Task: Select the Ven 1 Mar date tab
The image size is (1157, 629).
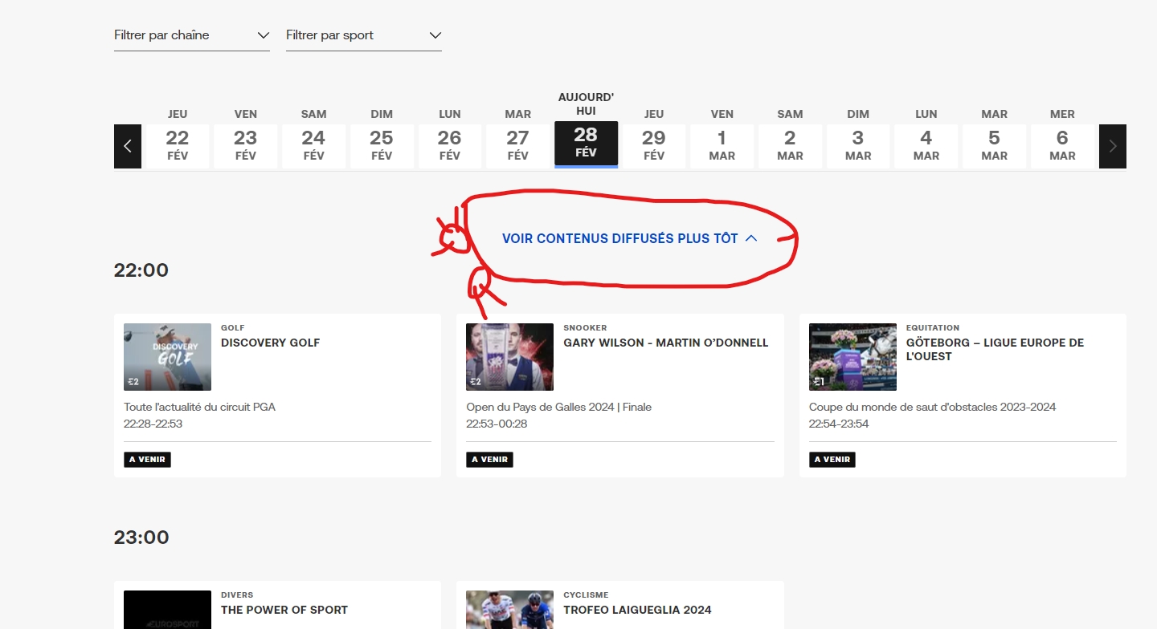Action: [x=722, y=137]
